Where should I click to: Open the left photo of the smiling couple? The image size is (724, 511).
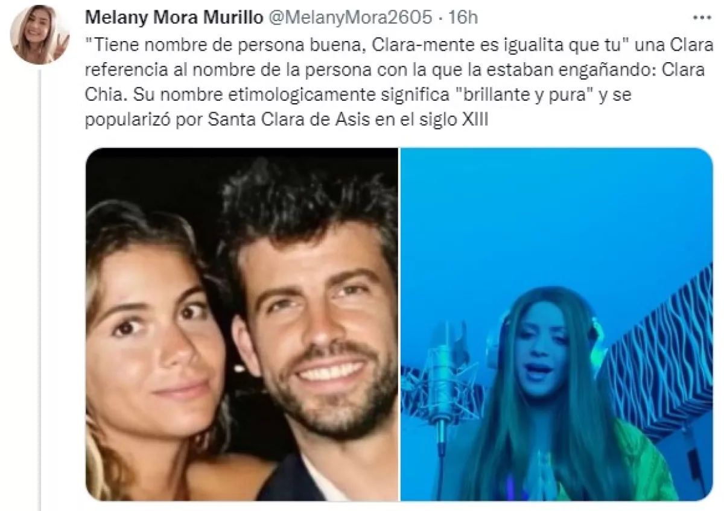click(241, 325)
